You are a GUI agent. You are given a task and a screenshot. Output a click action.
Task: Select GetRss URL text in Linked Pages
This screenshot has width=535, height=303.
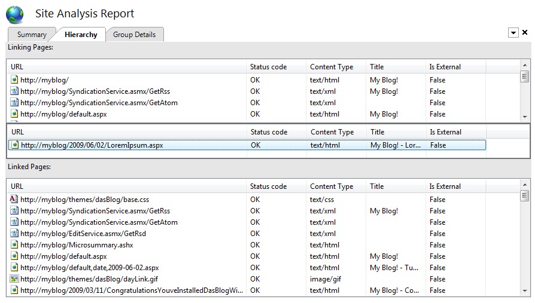tap(95, 210)
